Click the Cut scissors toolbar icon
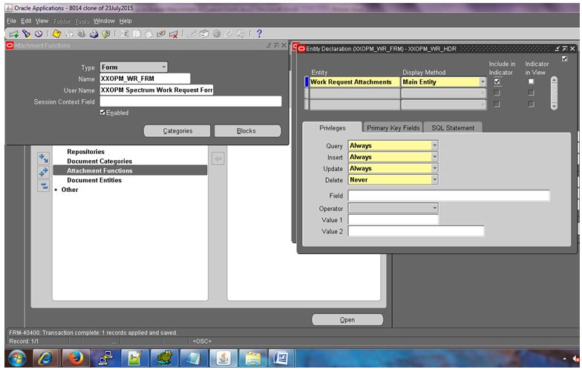Viewport: 582px width, 369px height. tap(125, 34)
